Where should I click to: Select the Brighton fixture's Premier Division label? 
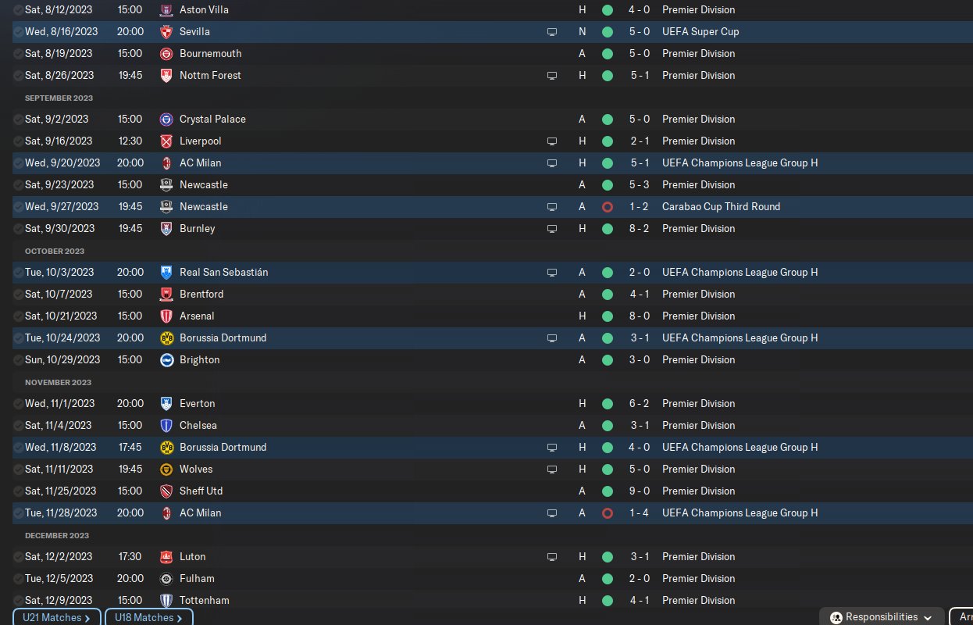[698, 360]
